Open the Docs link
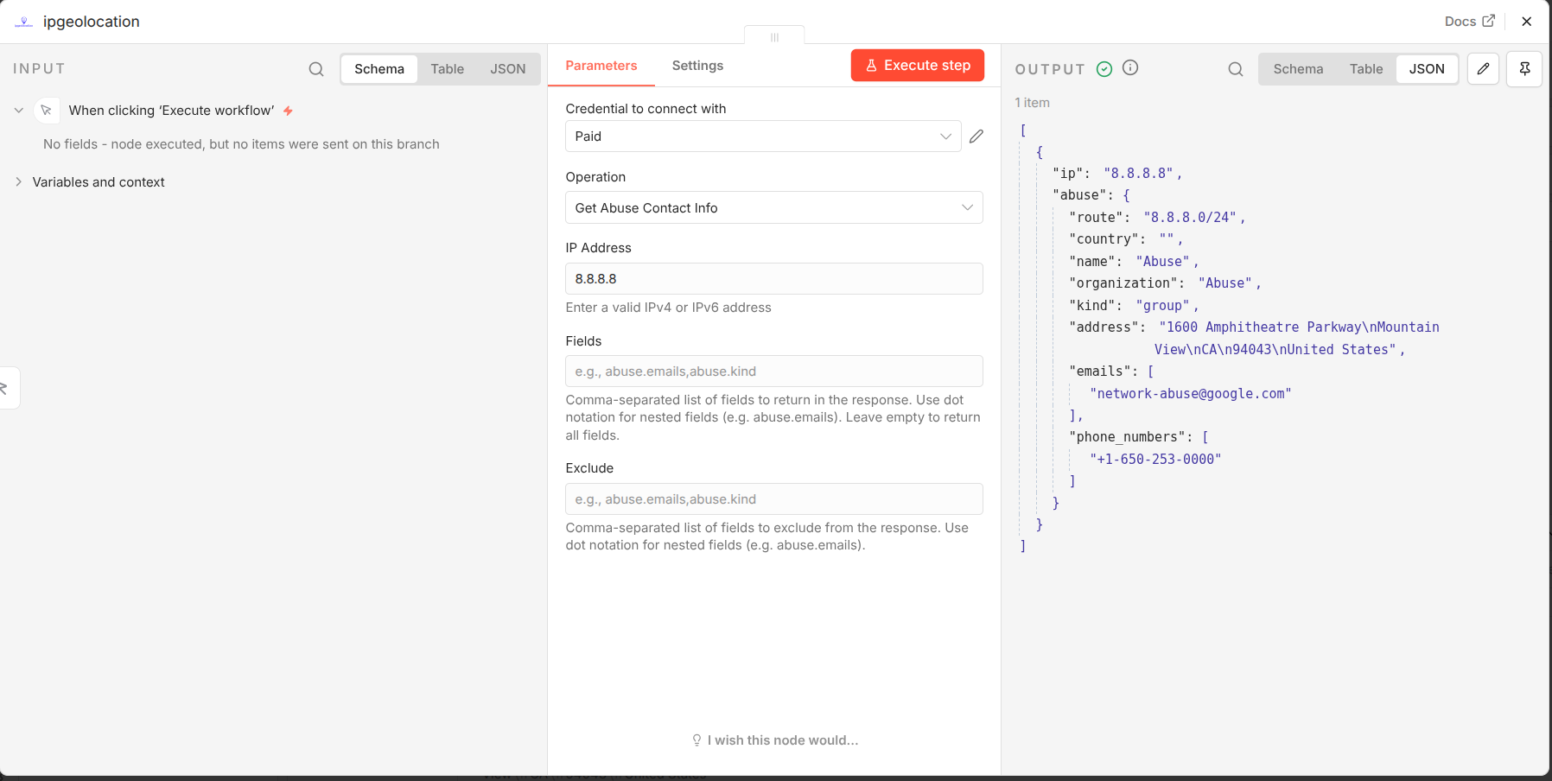Viewport: 1552px width, 781px height. coord(1468,22)
